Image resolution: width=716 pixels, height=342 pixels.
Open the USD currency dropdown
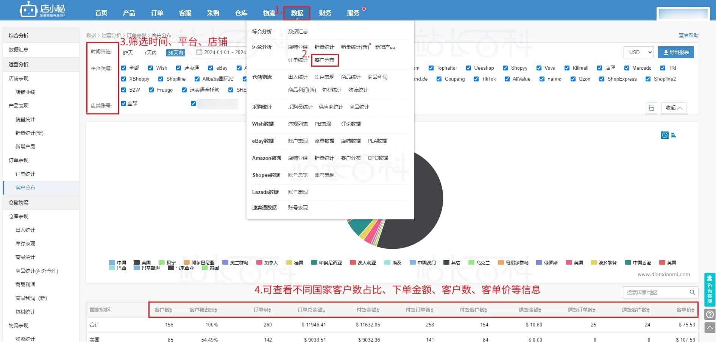[x=638, y=52]
